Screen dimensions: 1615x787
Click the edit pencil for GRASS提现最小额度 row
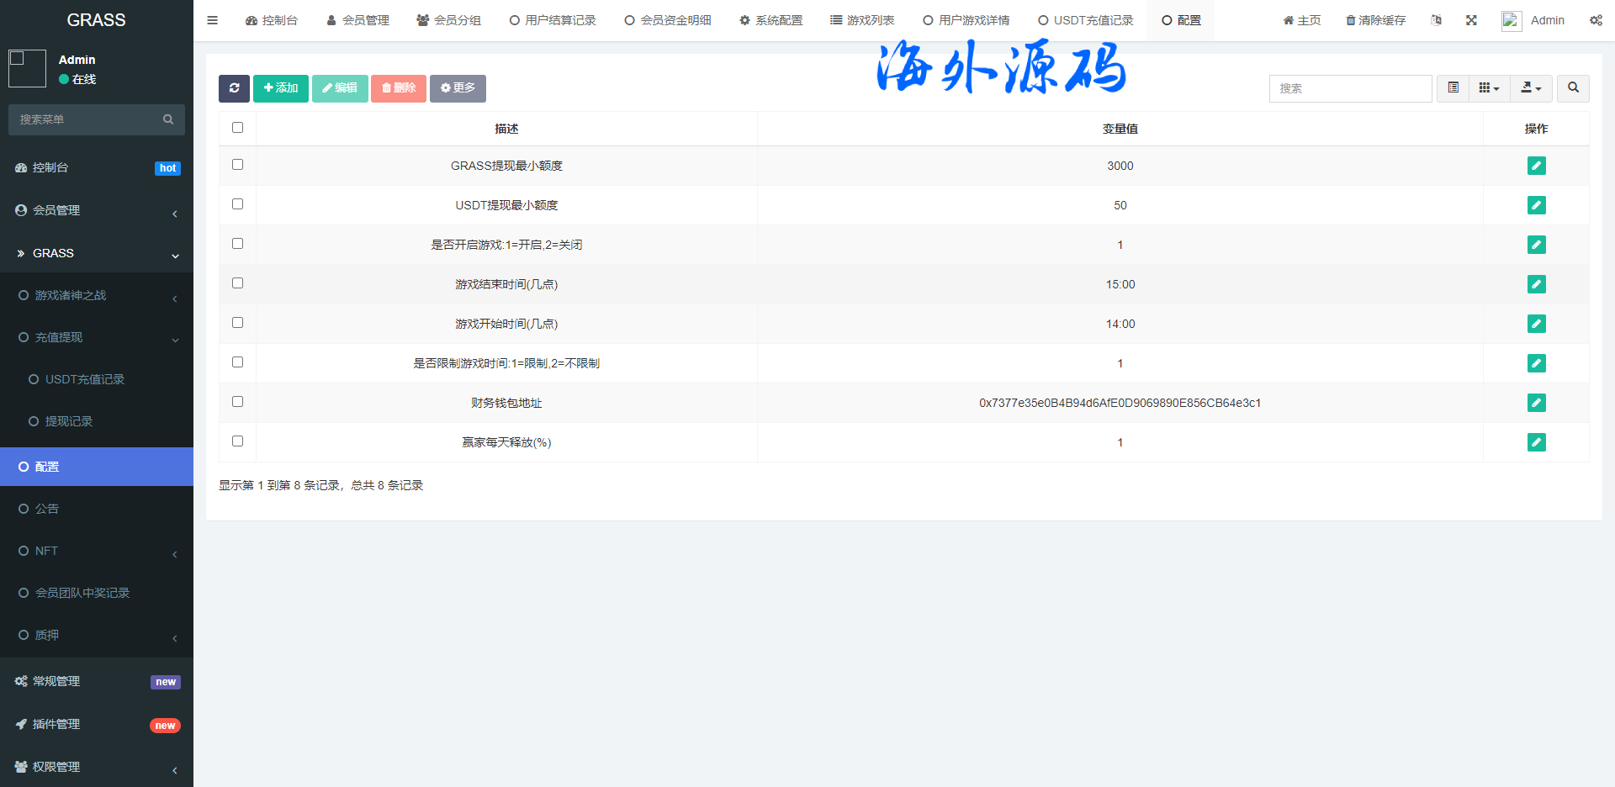tap(1536, 166)
